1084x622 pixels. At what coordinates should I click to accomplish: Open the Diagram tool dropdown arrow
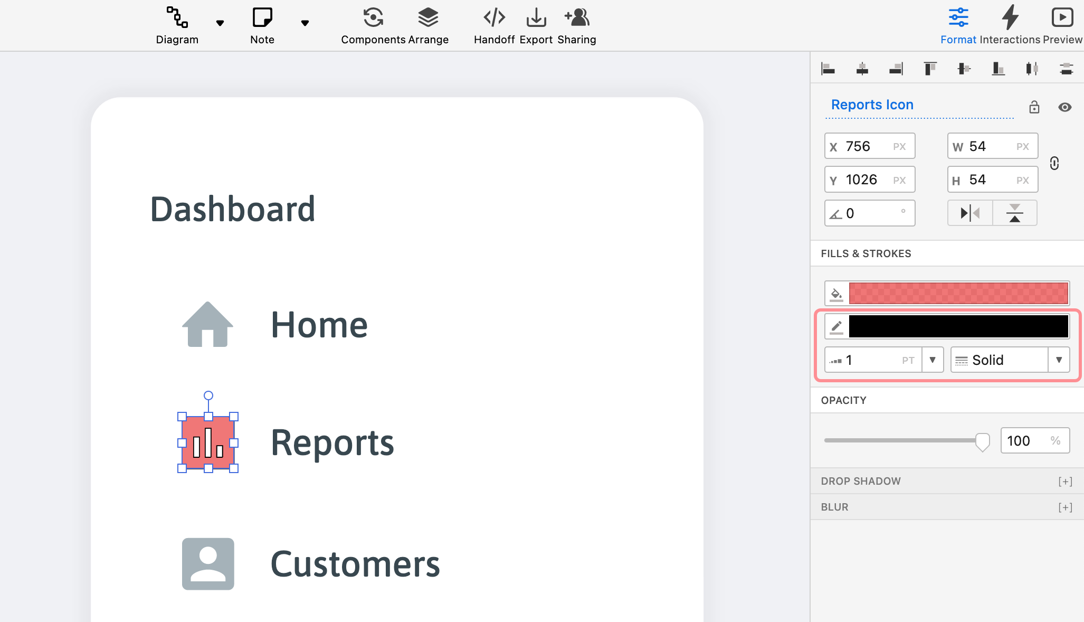tap(220, 23)
